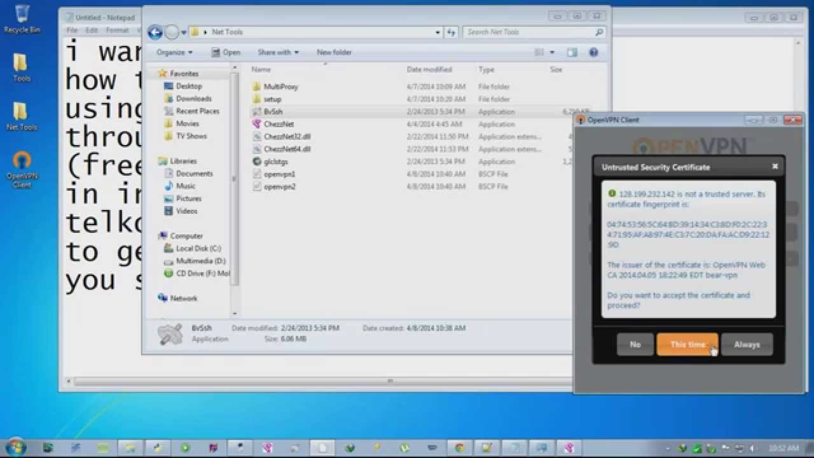Image resolution: width=814 pixels, height=458 pixels.
Task: Toggle the preview pane icon in Explorer
Action: (572, 52)
